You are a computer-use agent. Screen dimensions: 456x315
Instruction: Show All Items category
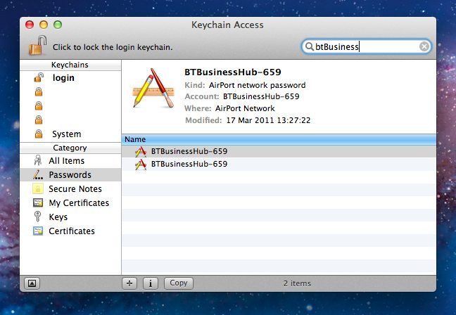click(70, 161)
